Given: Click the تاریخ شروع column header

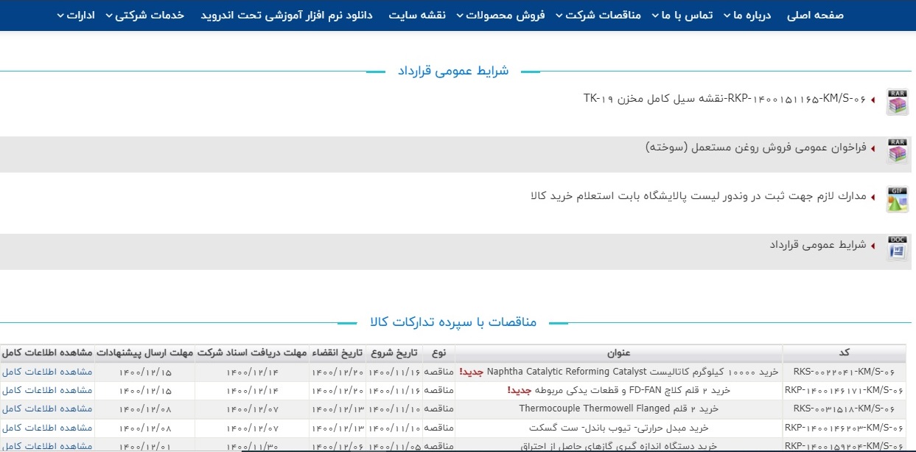Looking at the screenshot, I should [x=394, y=353].
